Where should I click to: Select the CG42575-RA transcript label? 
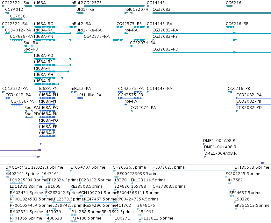96,37
